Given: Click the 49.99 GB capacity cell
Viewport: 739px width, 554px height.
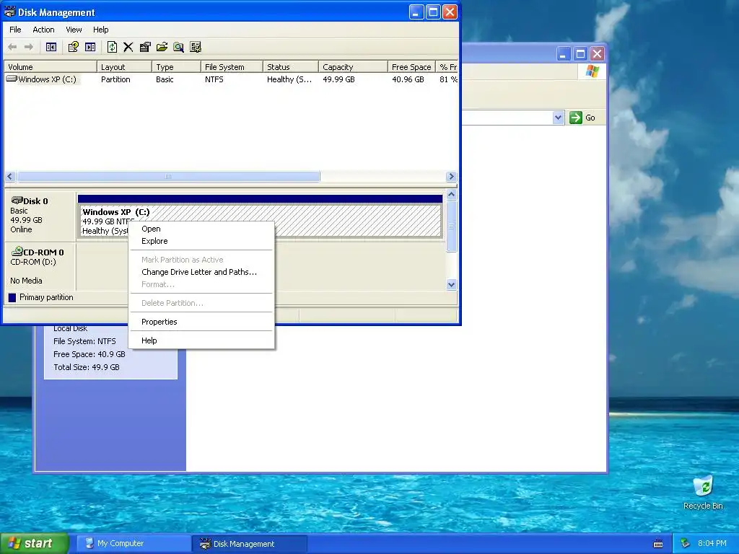Looking at the screenshot, I should (x=339, y=79).
